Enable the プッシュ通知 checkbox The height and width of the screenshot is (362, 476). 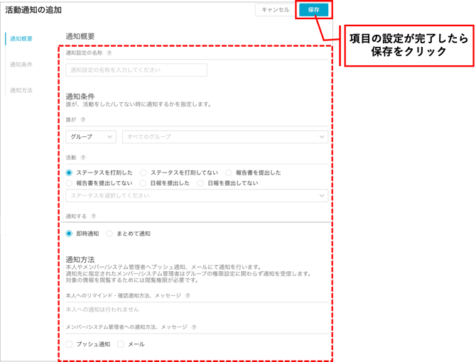(70, 344)
